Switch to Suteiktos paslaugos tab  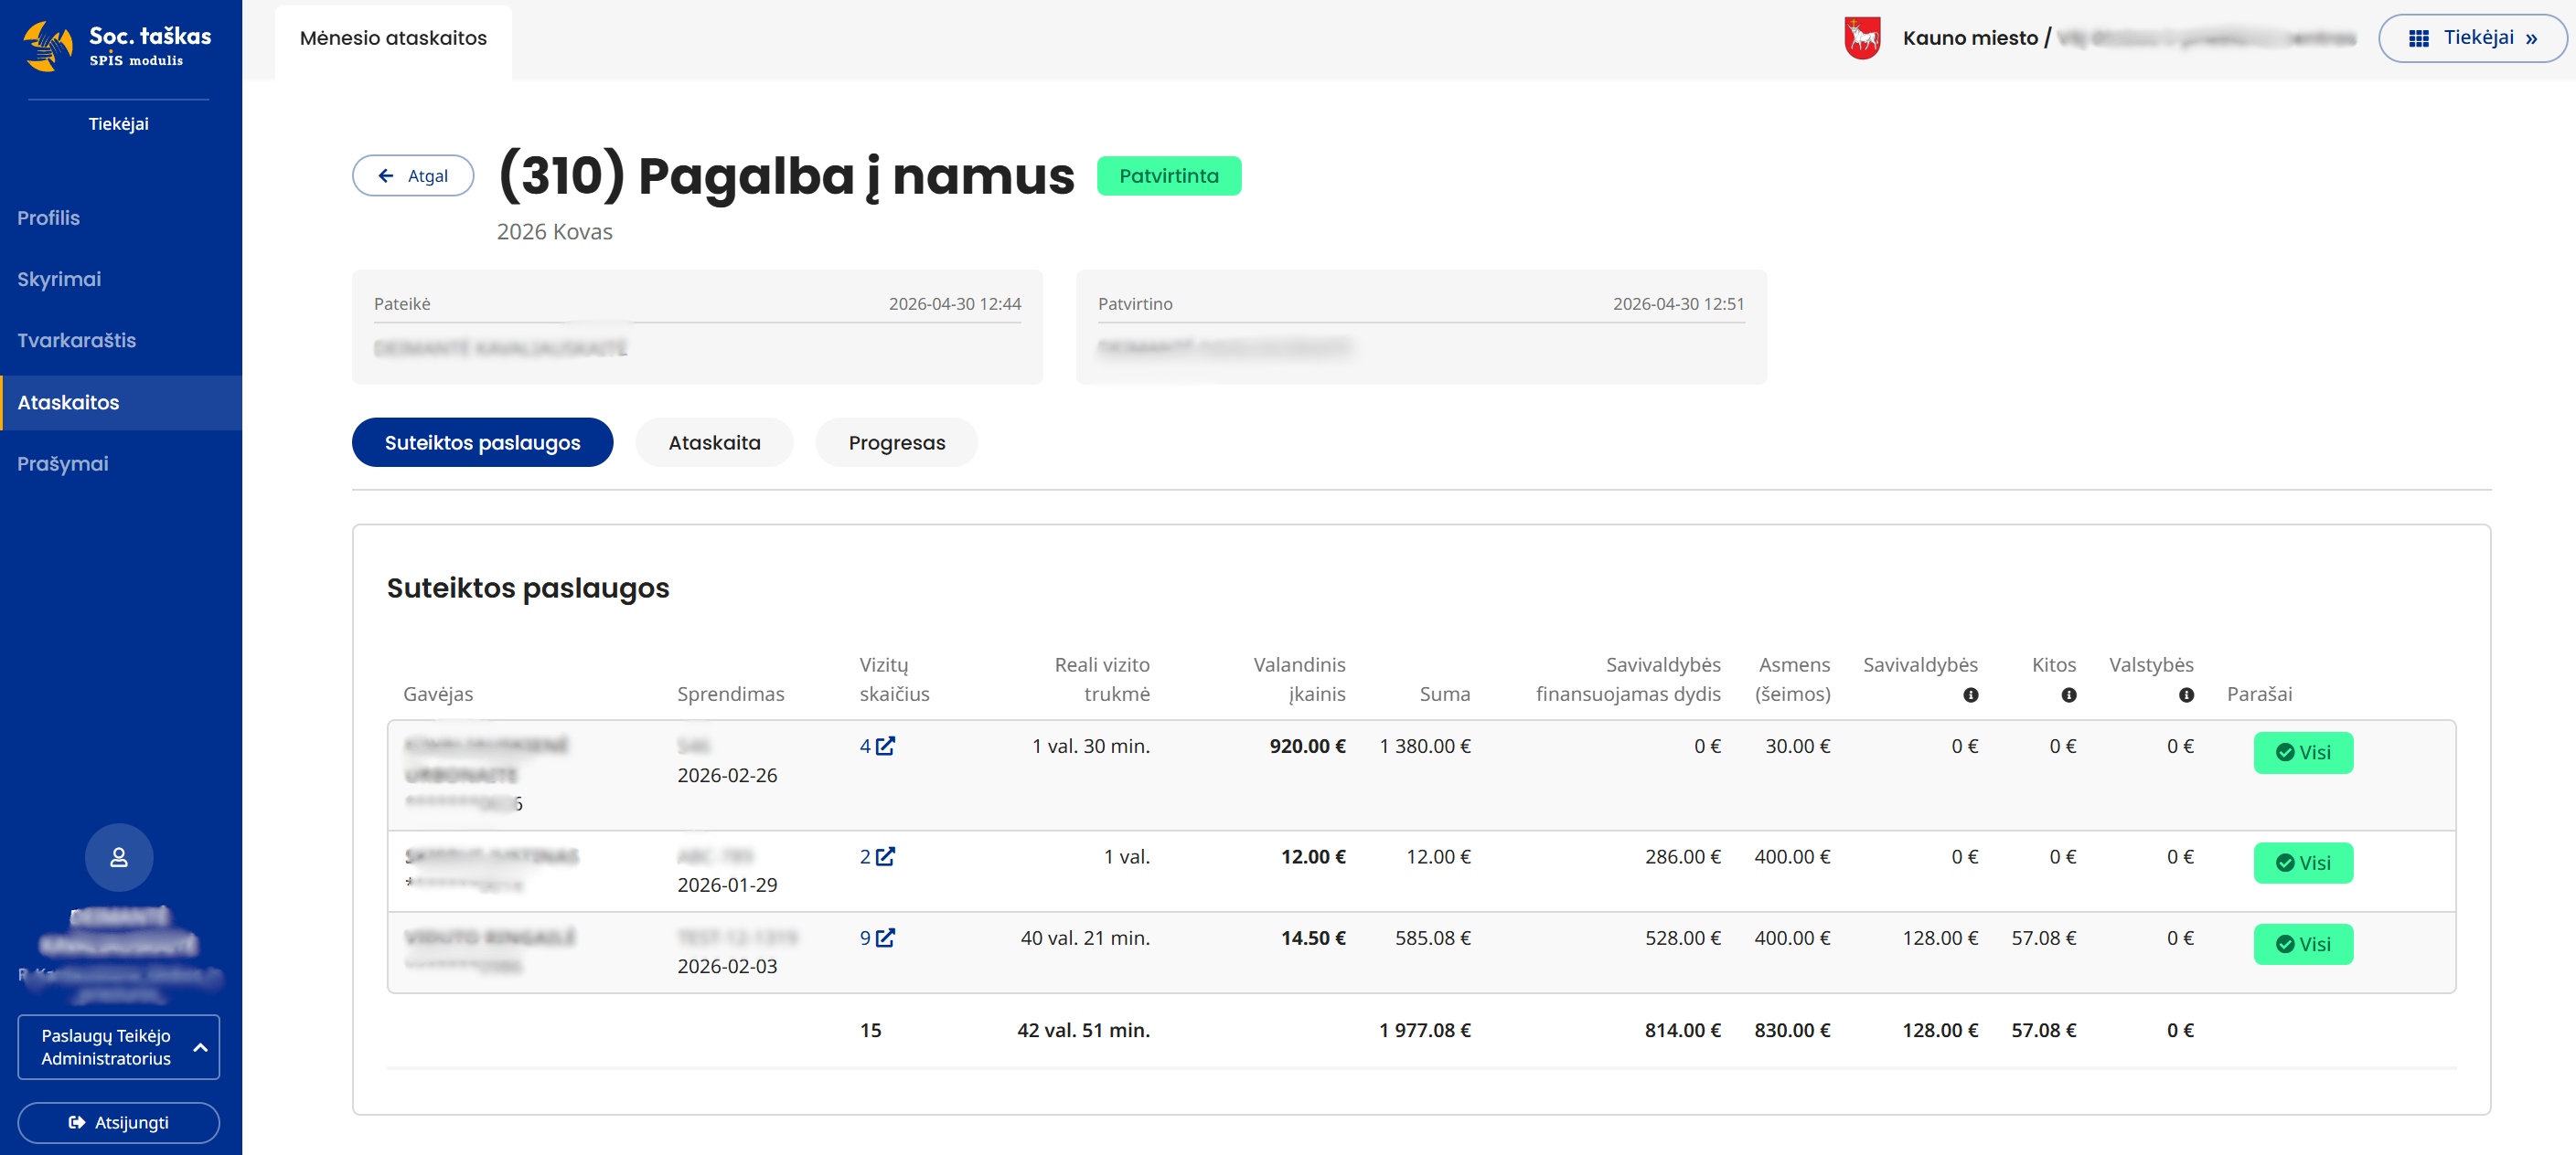[482, 442]
